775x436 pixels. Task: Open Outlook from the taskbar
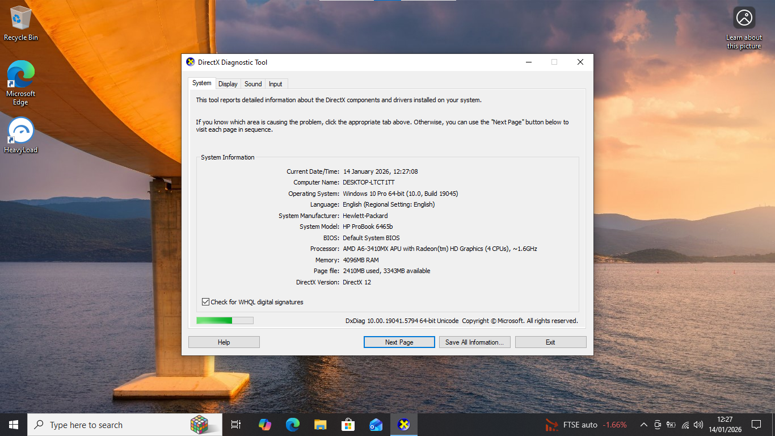click(x=376, y=425)
